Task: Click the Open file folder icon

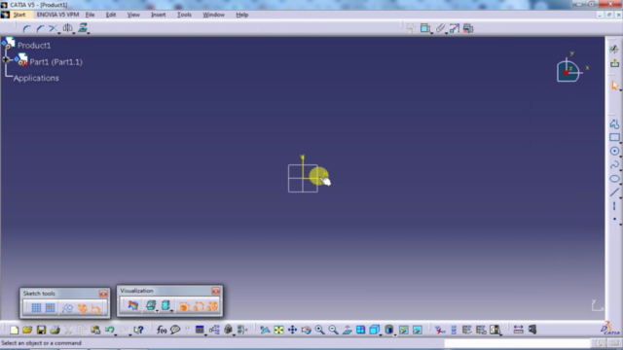Action: [x=27, y=330]
